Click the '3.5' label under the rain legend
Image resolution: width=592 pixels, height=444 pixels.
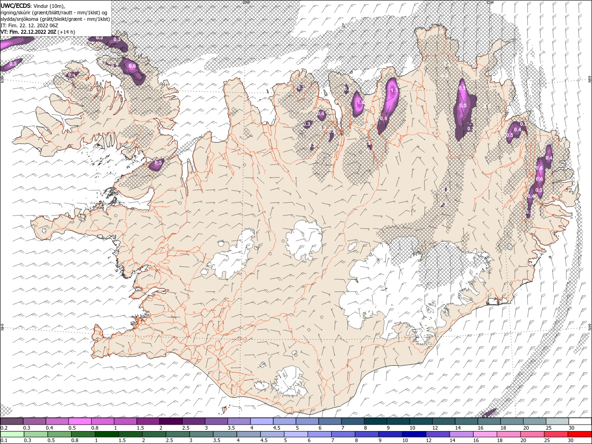[216, 441]
